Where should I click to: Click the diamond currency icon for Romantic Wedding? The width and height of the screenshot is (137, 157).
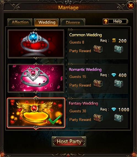(x=114, y=75)
